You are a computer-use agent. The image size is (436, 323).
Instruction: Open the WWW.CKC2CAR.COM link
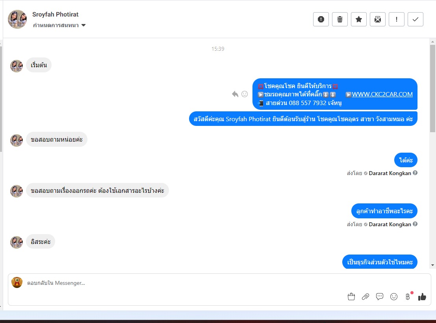tap(382, 94)
